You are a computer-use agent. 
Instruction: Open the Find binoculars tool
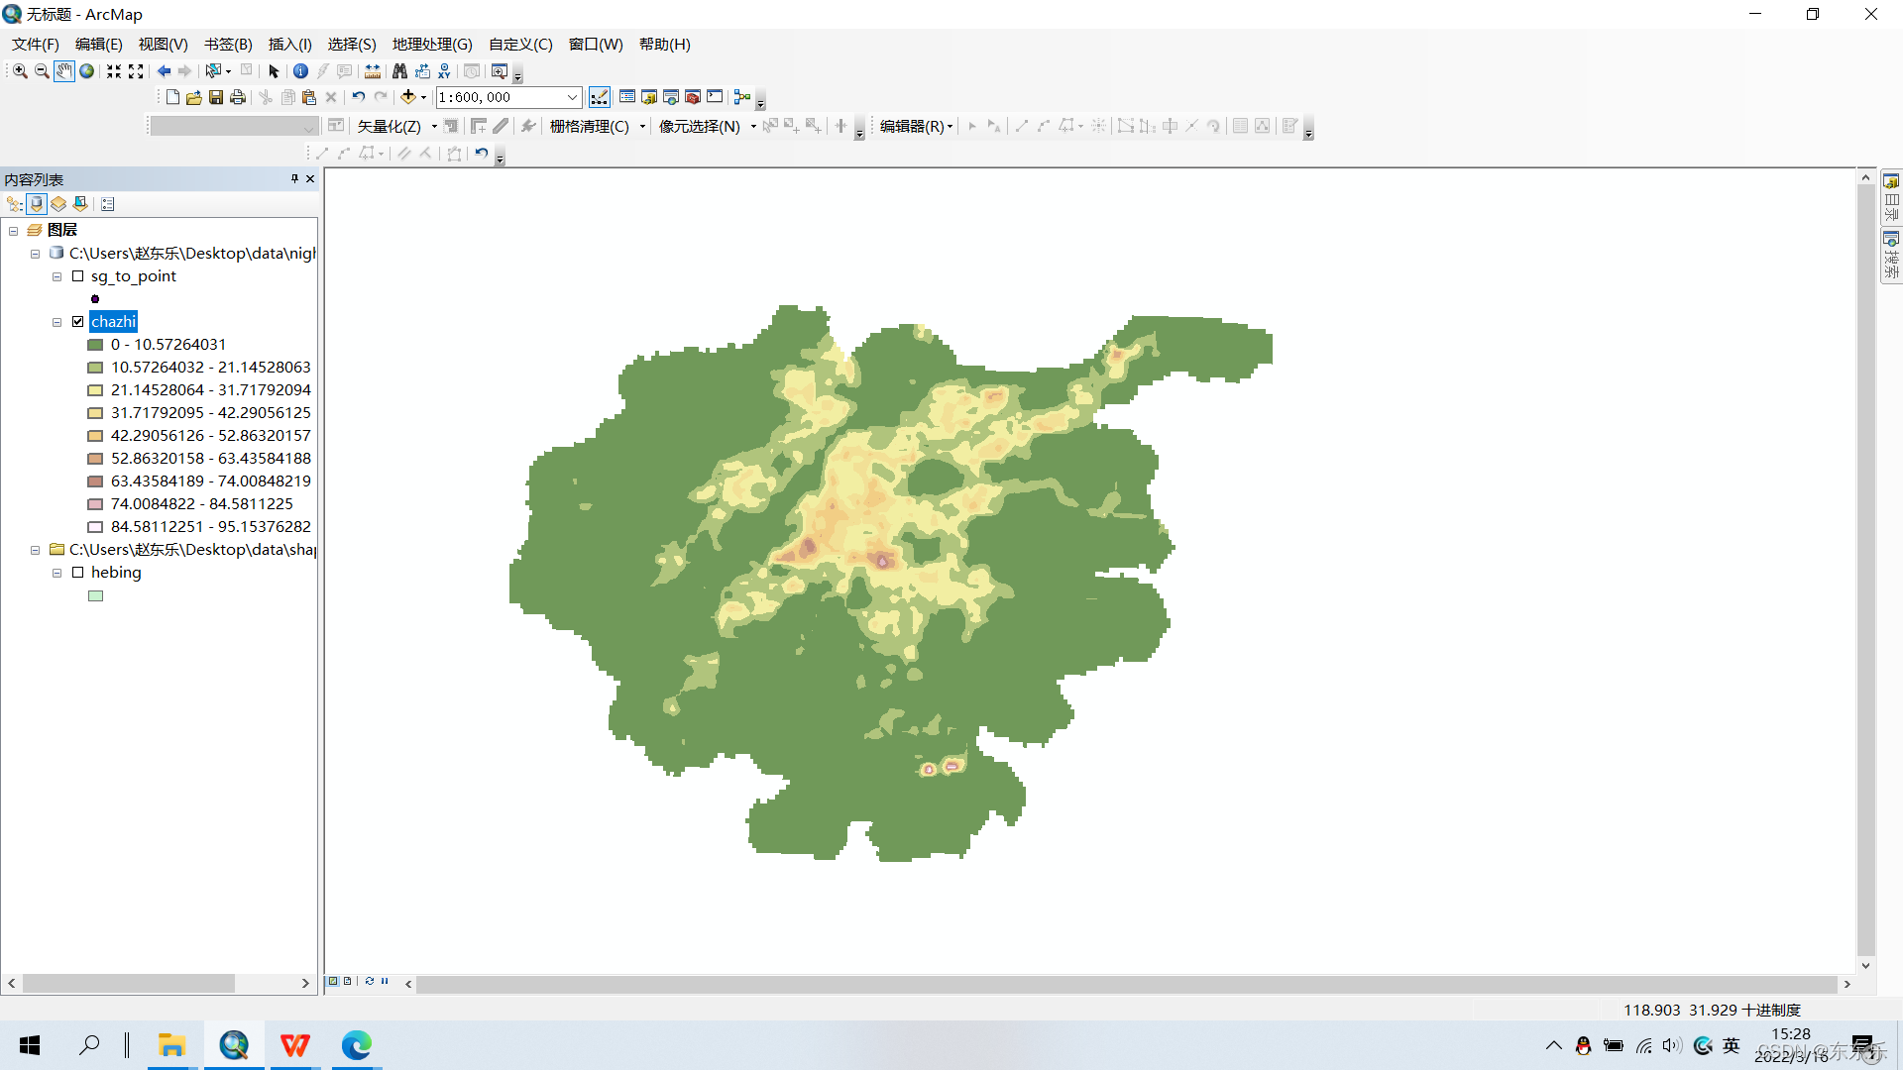[399, 71]
